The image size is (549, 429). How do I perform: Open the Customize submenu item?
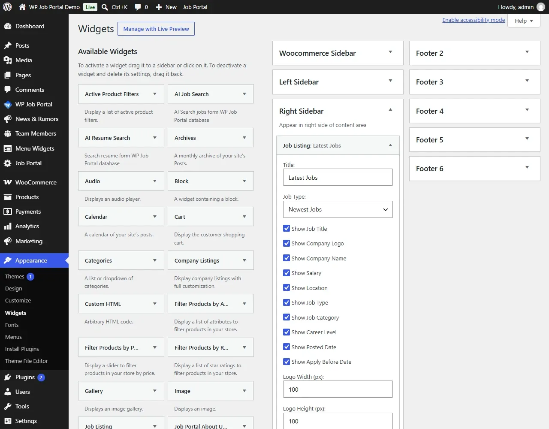tap(18, 301)
